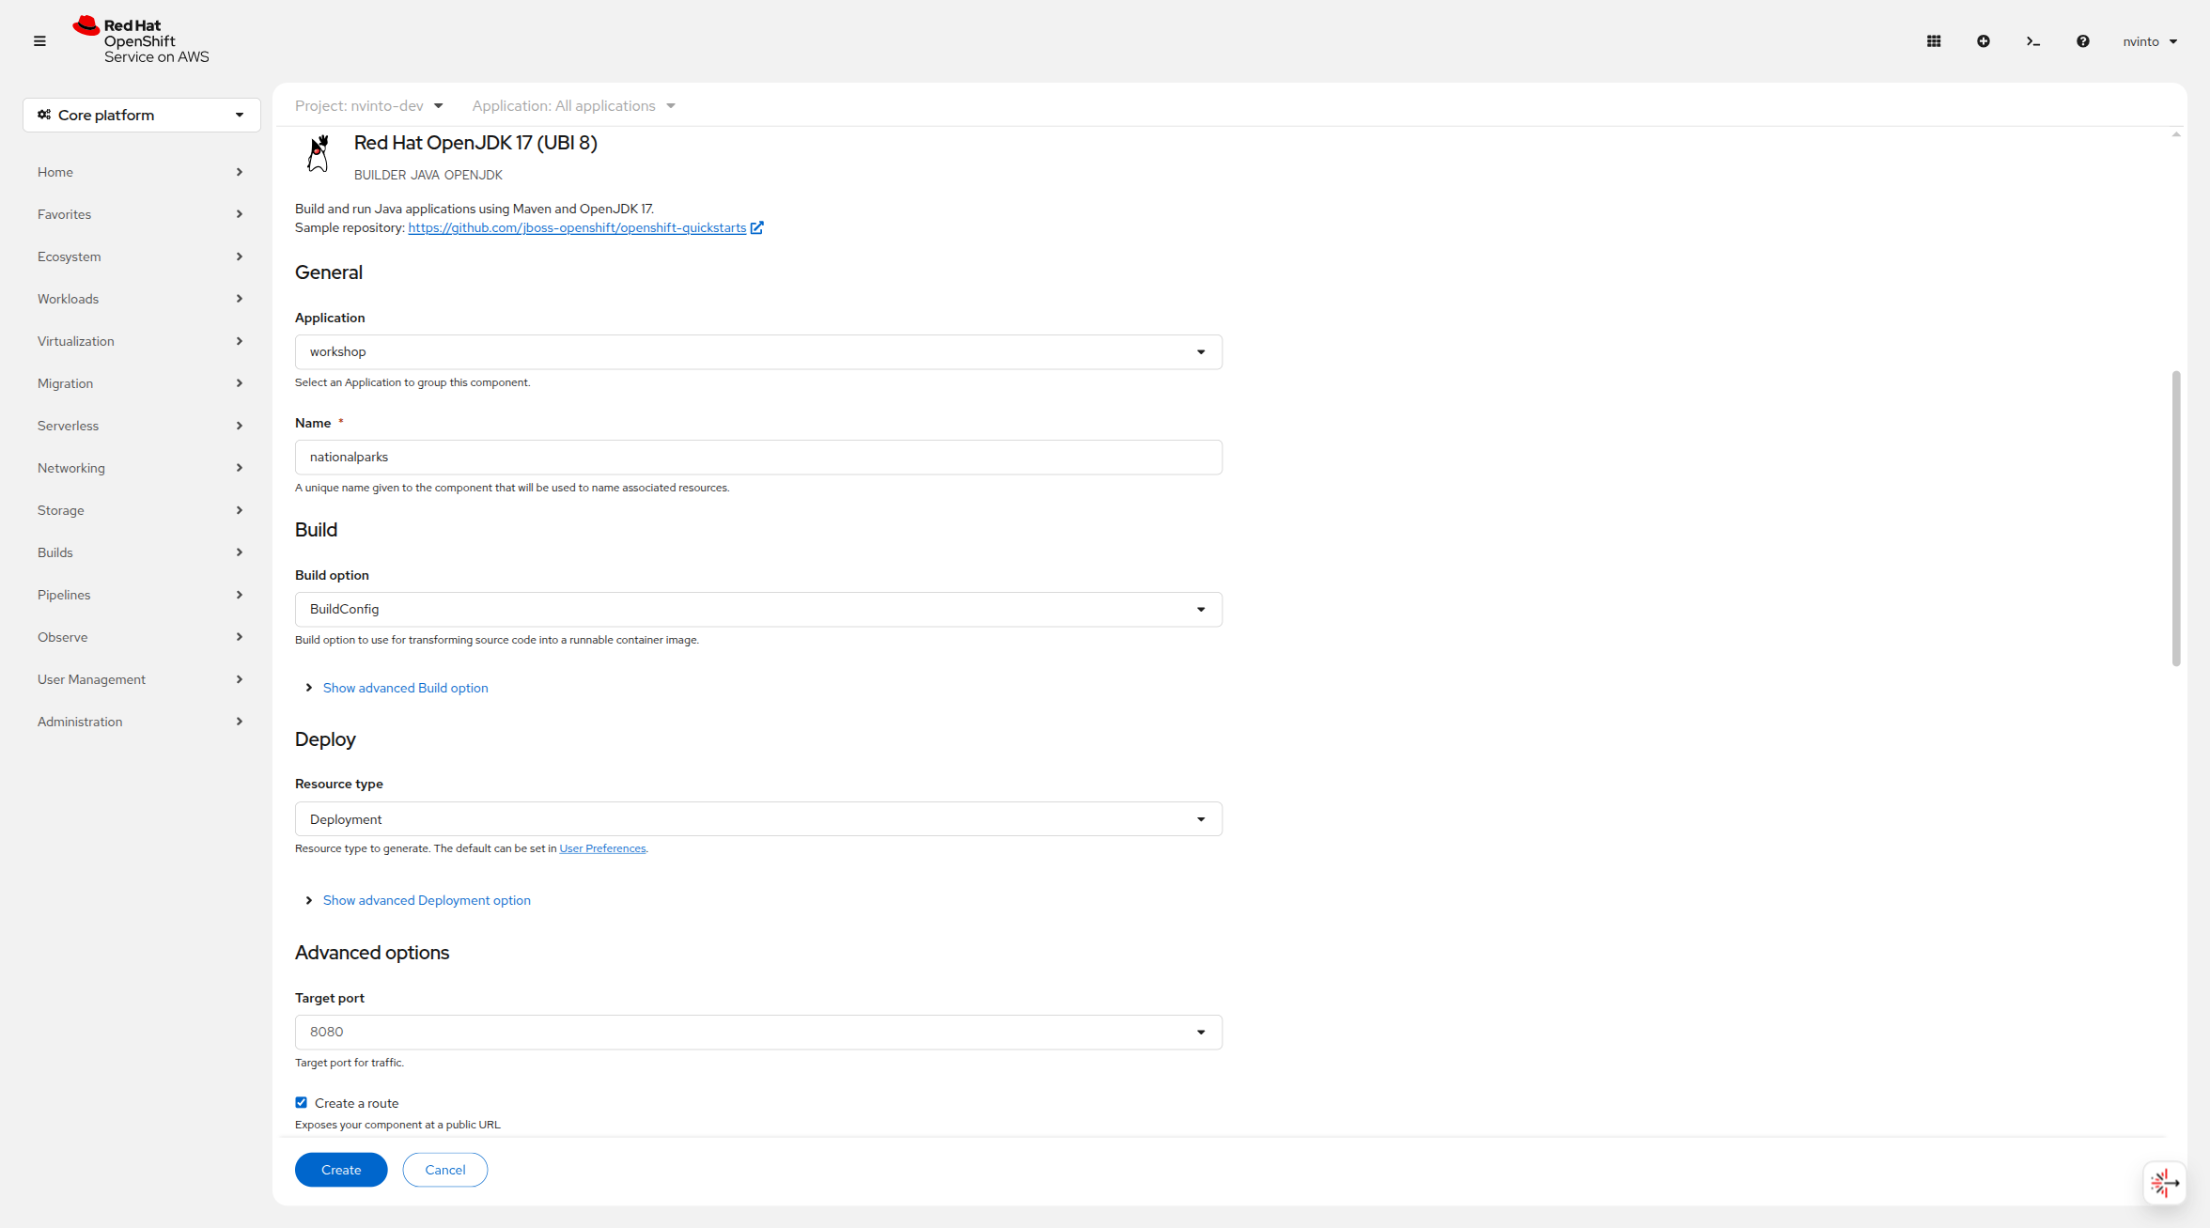Open the nvinto user menu

(x=2150, y=41)
